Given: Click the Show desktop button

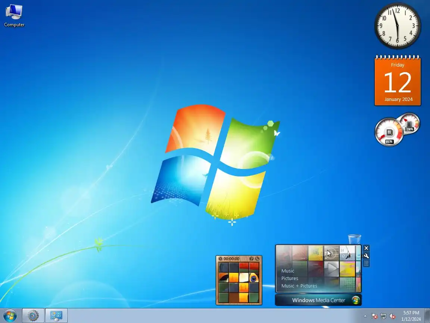Looking at the screenshot, I should point(427,316).
